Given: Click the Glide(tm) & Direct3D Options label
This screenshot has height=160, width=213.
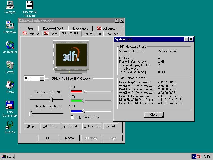Looking at the screenshot, I should point(71,78).
